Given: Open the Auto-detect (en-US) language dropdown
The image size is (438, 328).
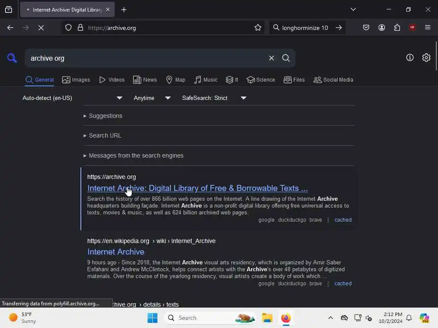Looking at the screenshot, I should click(x=72, y=98).
